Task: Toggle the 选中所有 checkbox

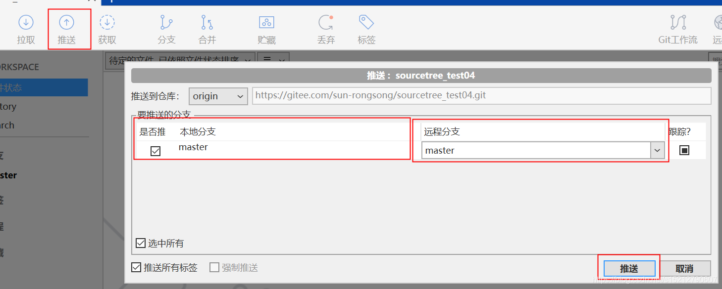Action: tap(140, 243)
